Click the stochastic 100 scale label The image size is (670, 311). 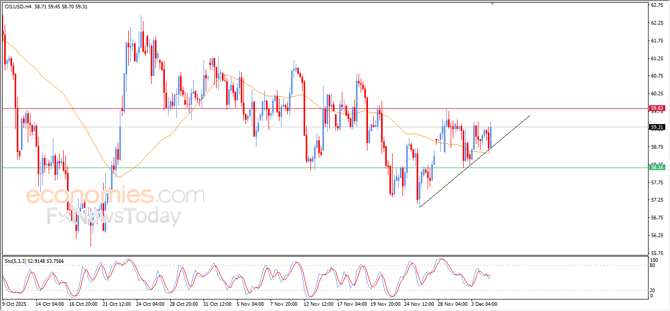(x=654, y=260)
